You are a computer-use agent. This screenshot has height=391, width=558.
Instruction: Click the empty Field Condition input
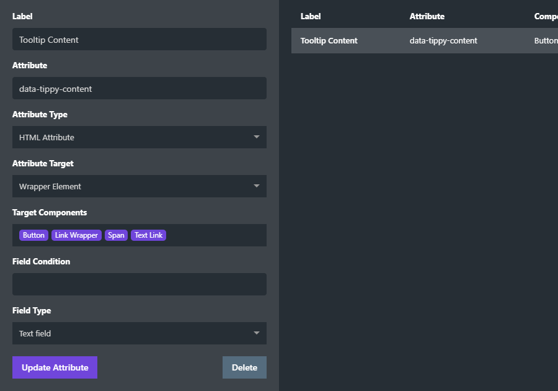point(139,284)
